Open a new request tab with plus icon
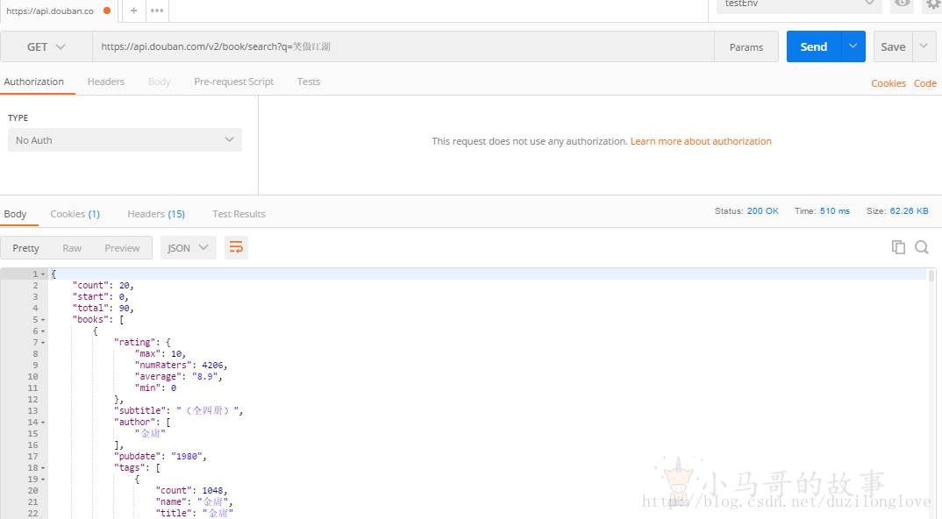 133,11
